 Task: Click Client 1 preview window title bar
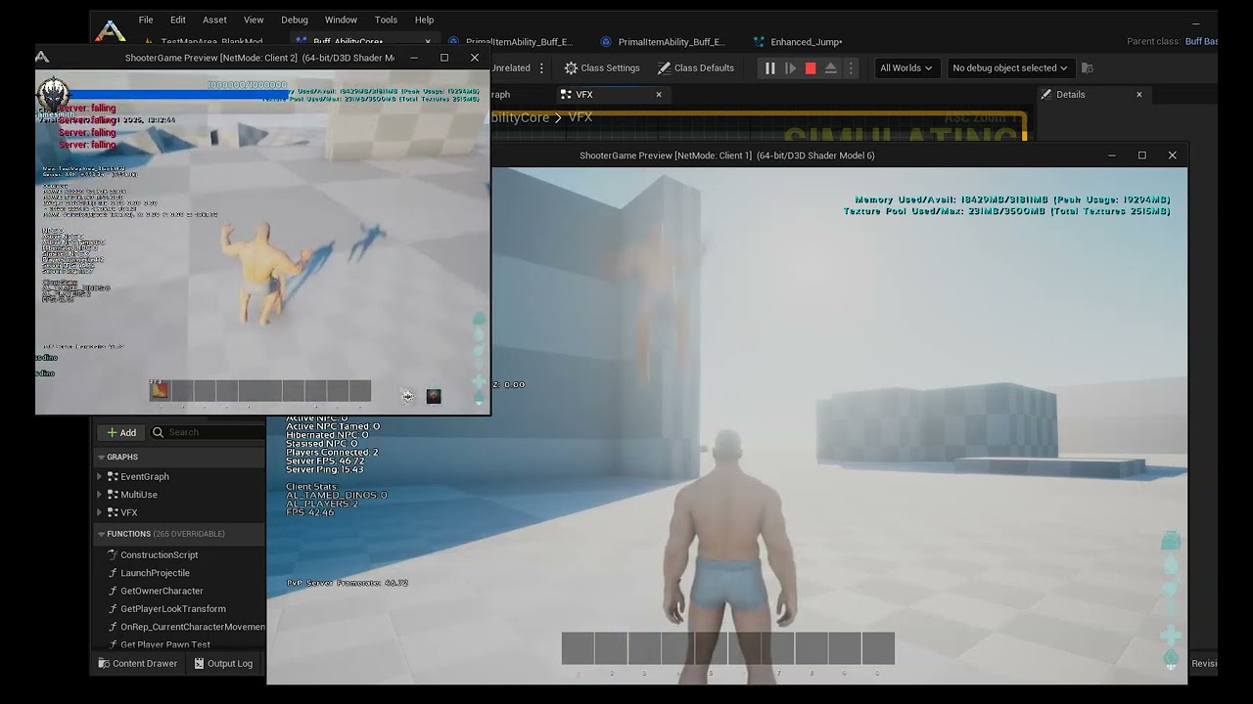(726, 155)
